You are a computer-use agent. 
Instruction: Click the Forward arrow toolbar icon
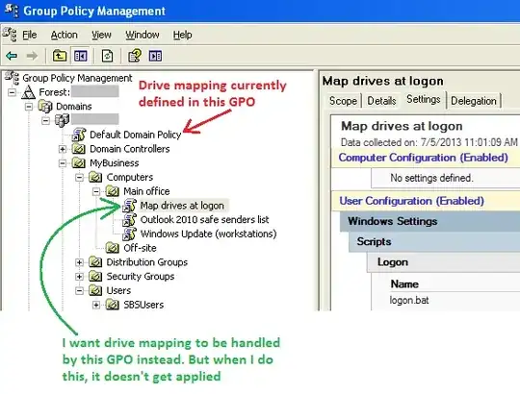tap(32, 56)
